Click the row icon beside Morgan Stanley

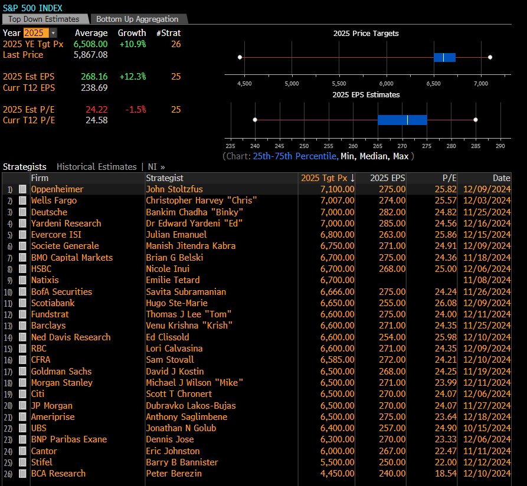tap(22, 382)
